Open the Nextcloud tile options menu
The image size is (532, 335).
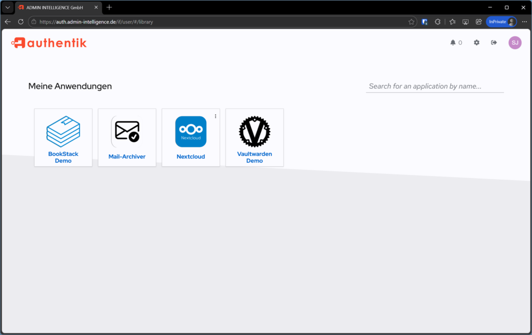(x=215, y=116)
